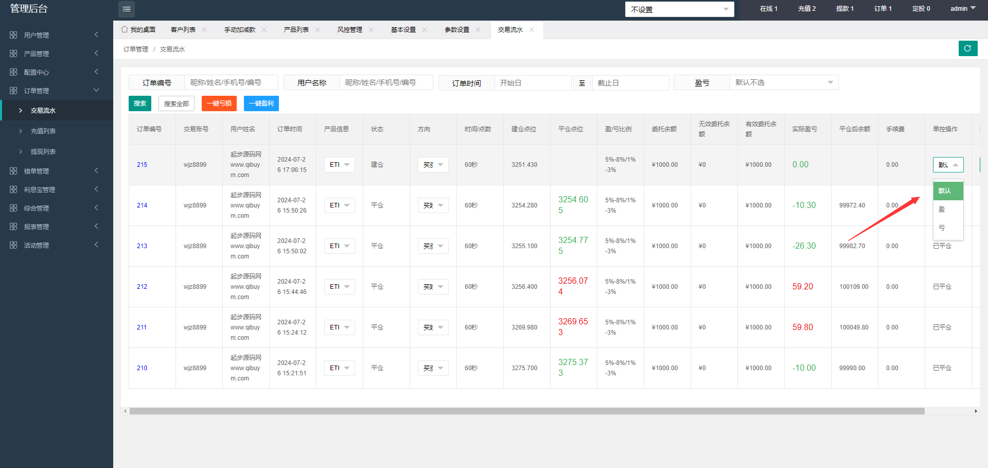
Task: Click the green refresh icon button
Action: [967, 48]
